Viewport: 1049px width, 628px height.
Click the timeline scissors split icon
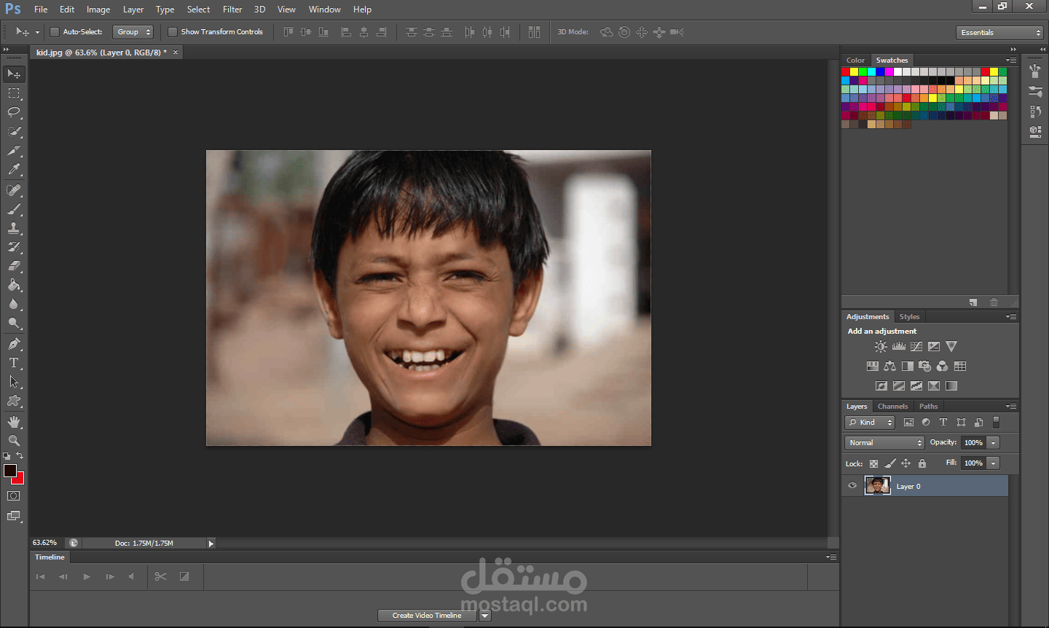(x=161, y=576)
